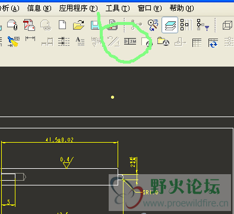Click the align dimensions arrows icon

point(64,41)
